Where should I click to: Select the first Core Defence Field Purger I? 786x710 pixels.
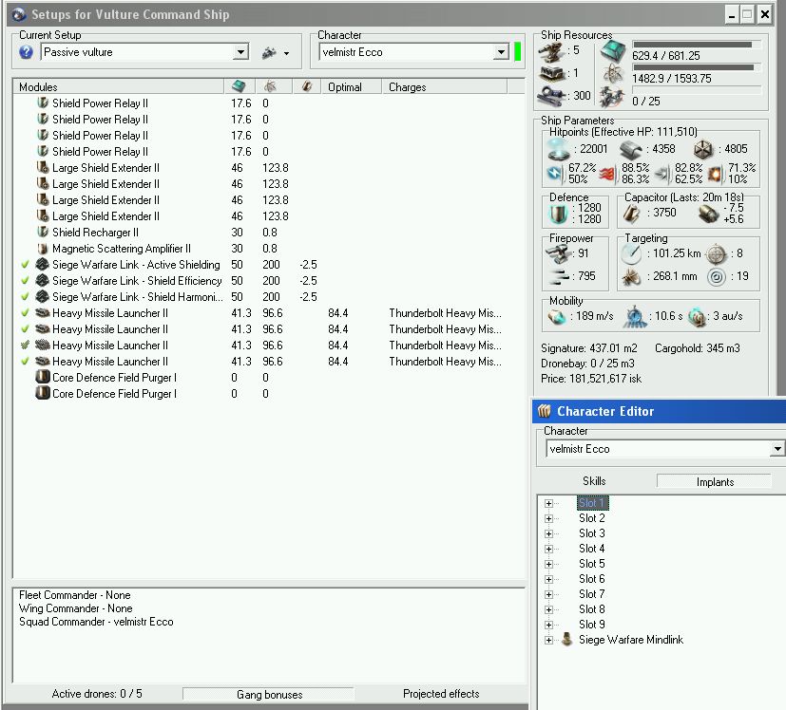pos(268,378)
